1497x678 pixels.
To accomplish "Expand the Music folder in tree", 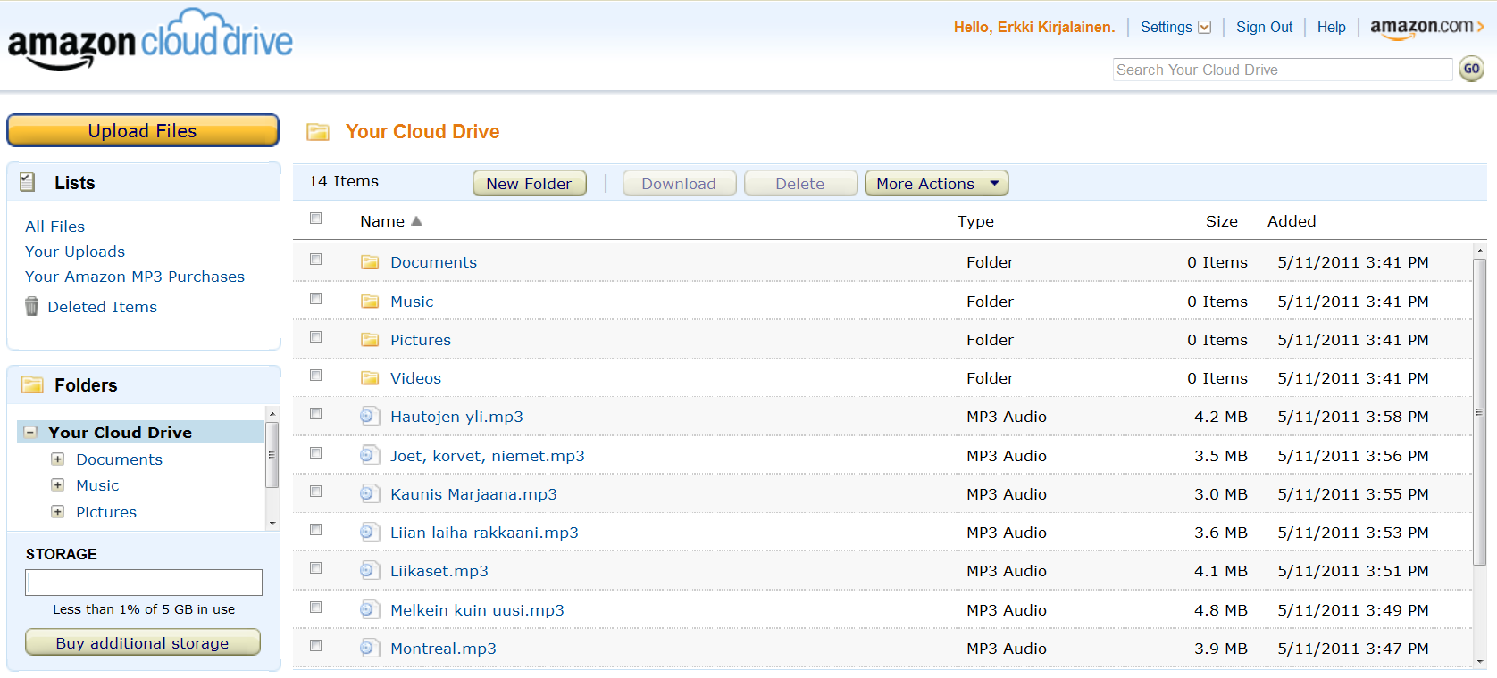I will point(57,484).
